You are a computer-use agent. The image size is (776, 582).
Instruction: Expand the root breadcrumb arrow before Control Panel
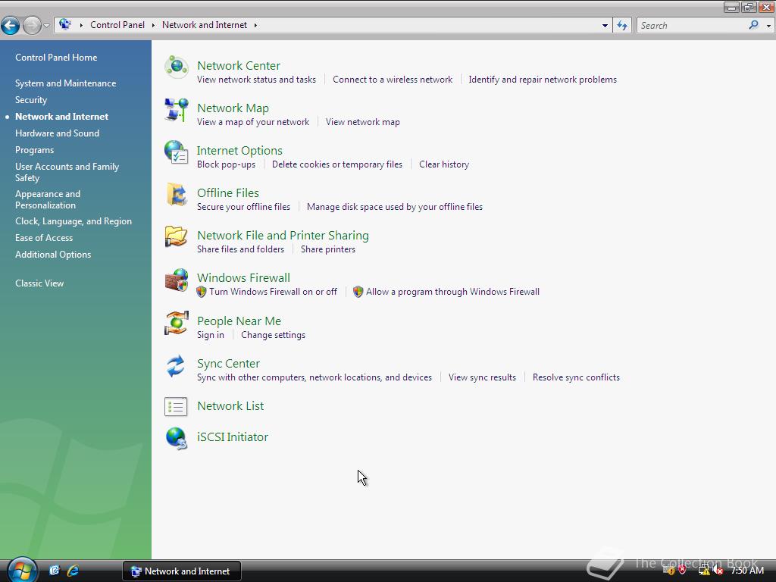tap(81, 25)
